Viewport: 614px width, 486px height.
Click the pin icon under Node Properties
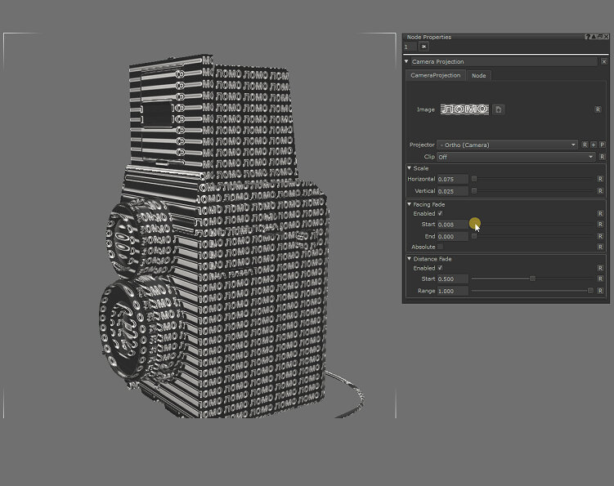[424, 47]
